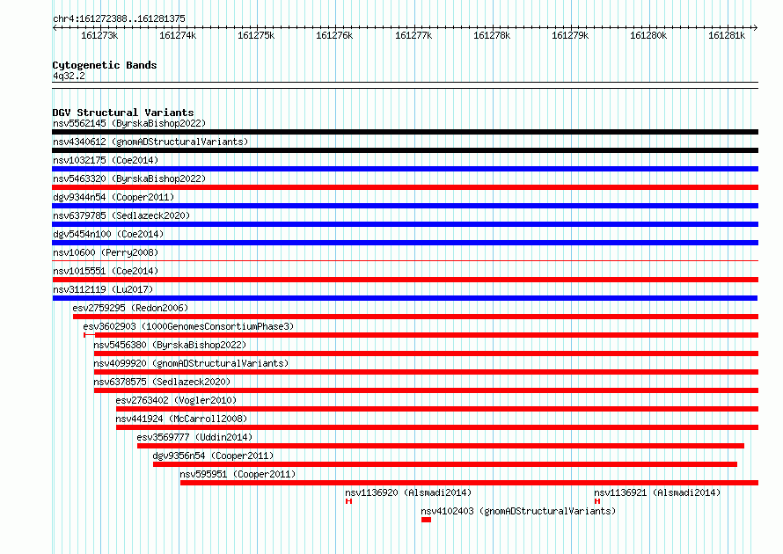Click the blue bar of dgv5454n100
The image size is (783, 554).
tap(405, 243)
